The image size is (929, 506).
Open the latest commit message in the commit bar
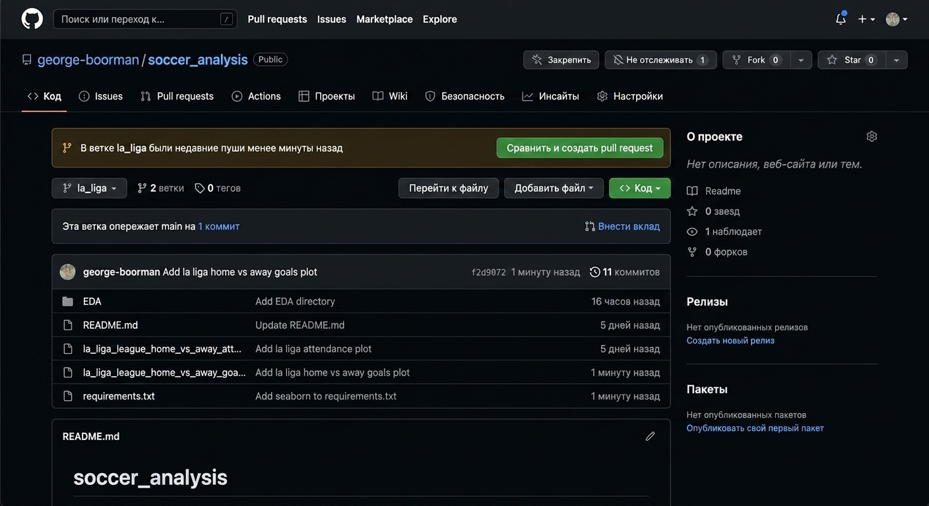tap(240, 271)
